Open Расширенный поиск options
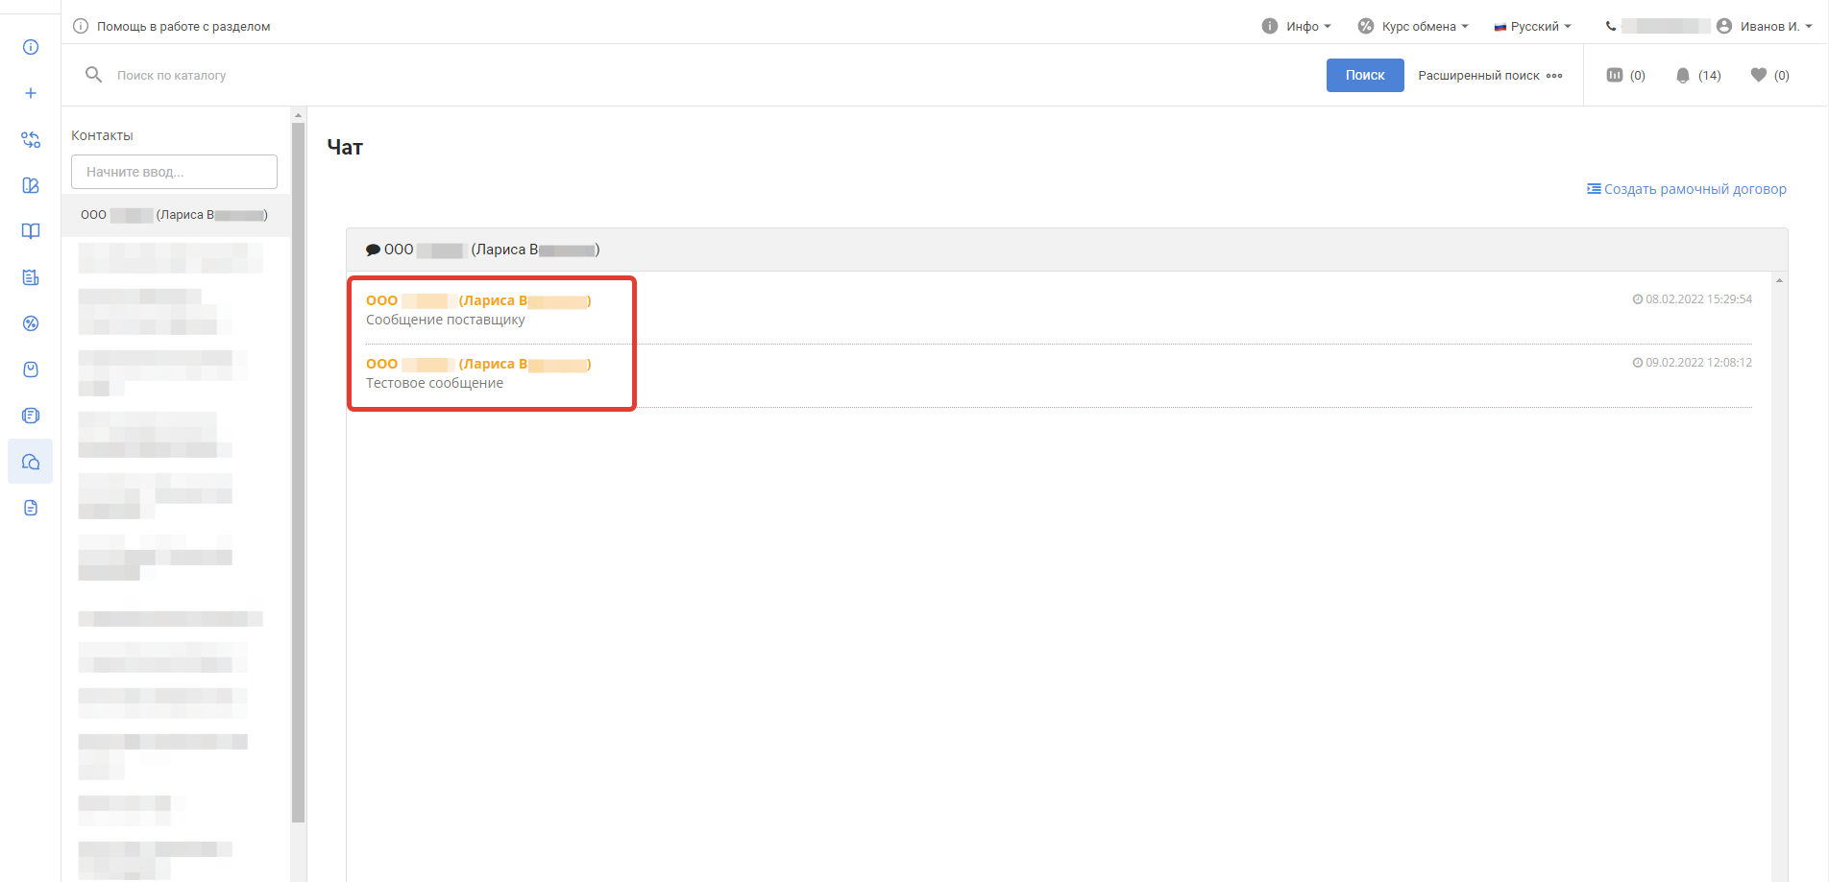The height and width of the screenshot is (882, 1829). coord(1490,75)
